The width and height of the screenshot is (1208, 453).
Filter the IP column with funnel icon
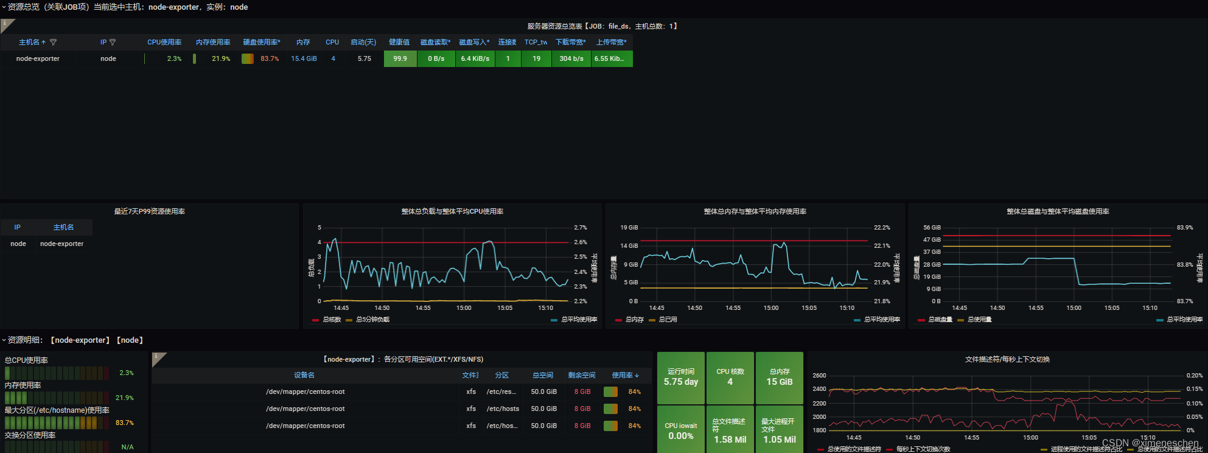click(113, 43)
